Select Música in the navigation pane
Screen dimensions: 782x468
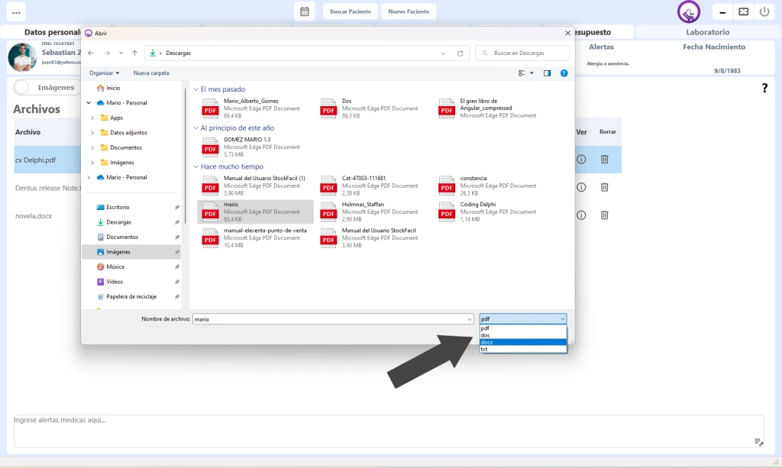[x=115, y=266]
